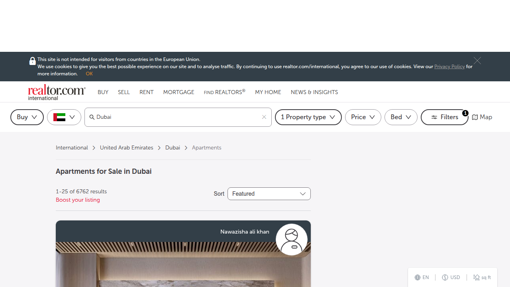Open the Sort Featured combo box

(x=269, y=194)
